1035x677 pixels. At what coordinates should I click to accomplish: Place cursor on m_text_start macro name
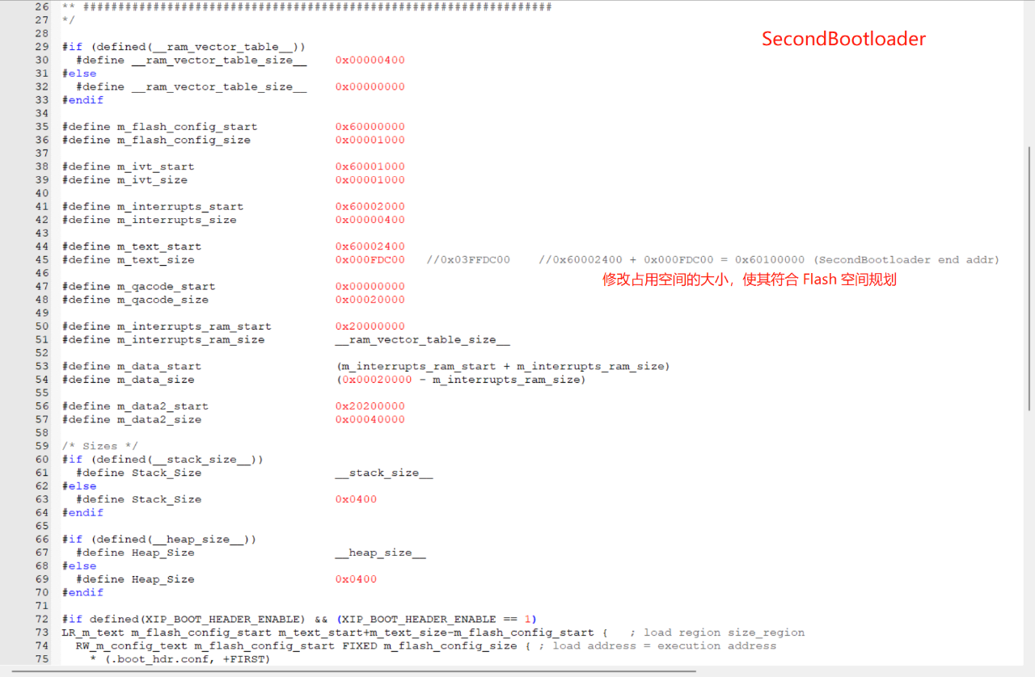coord(159,246)
